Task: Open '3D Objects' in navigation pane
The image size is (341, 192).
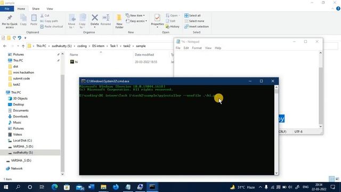Action: point(20,98)
